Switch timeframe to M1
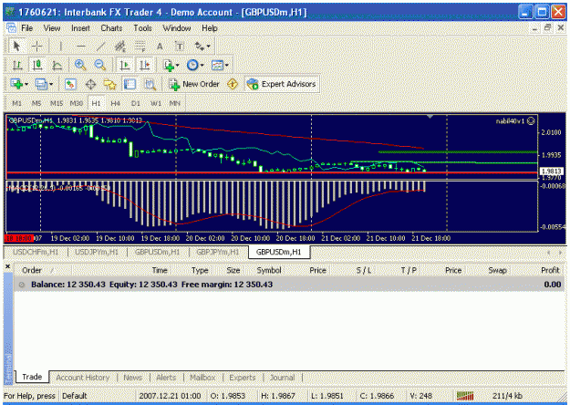 pyautogui.click(x=16, y=103)
